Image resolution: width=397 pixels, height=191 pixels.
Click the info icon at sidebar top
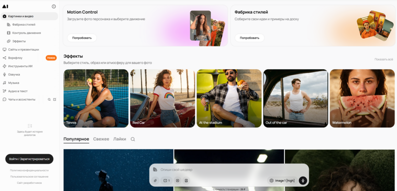(x=53, y=7)
